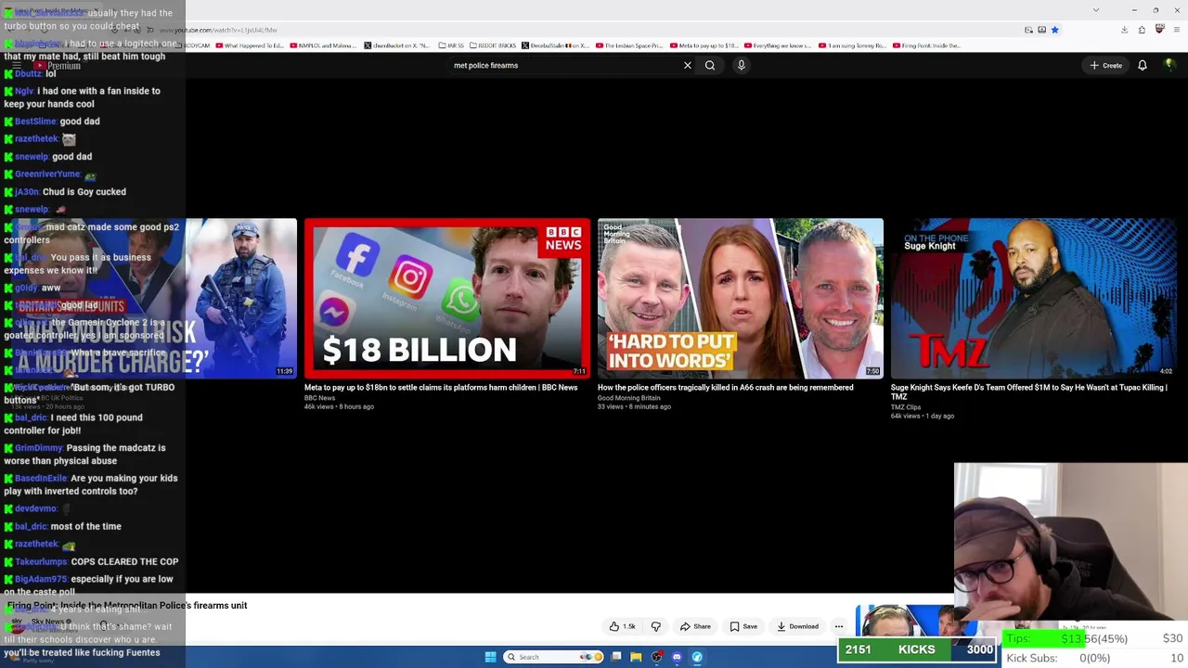1188x668 pixels.
Task: Open the browser tab list chevron
Action: coord(1095,9)
